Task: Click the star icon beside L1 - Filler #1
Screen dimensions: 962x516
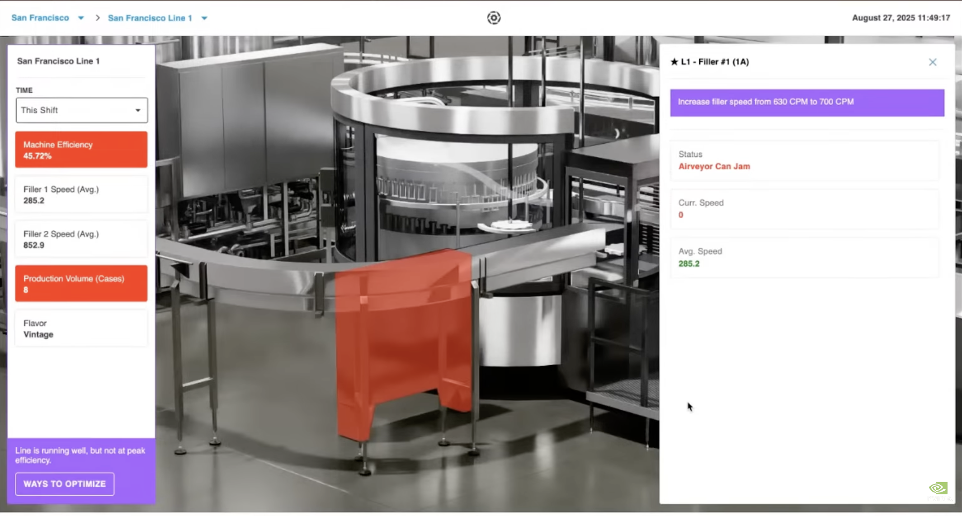Action: 674,62
